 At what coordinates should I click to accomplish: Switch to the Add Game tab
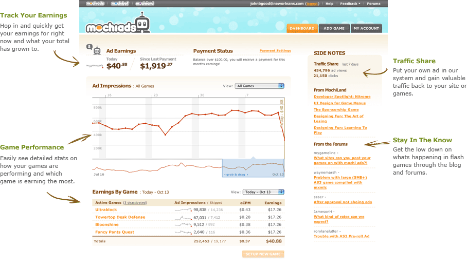coord(334,28)
